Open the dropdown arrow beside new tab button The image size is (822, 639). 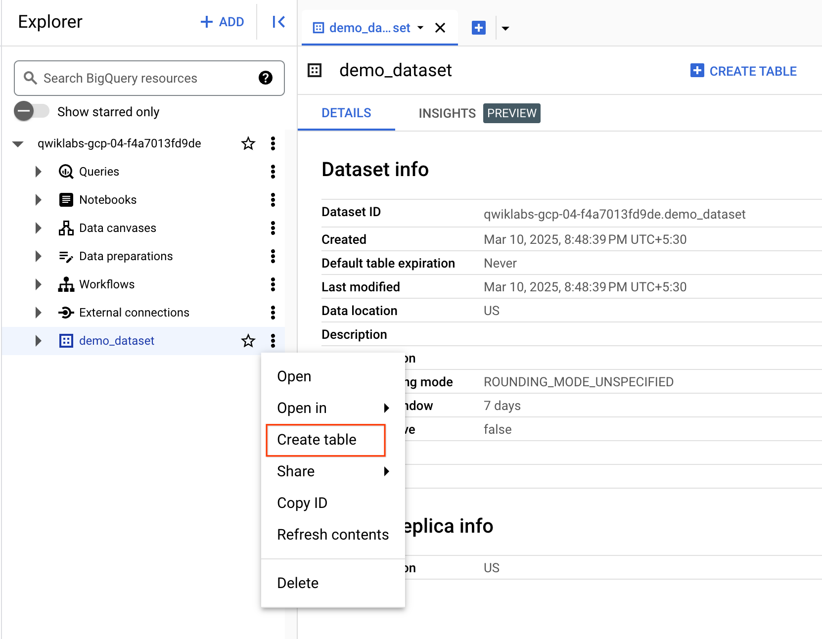coord(505,28)
